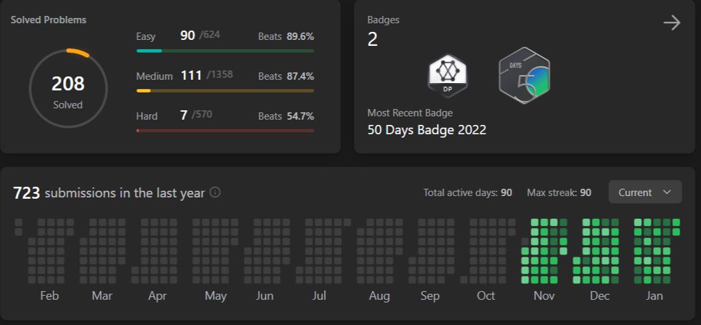Click the 208 Solved progress circle
701x325 pixels.
(68, 88)
